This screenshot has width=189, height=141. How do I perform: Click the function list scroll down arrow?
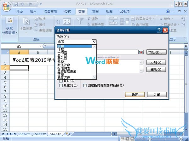(x=94, y=77)
